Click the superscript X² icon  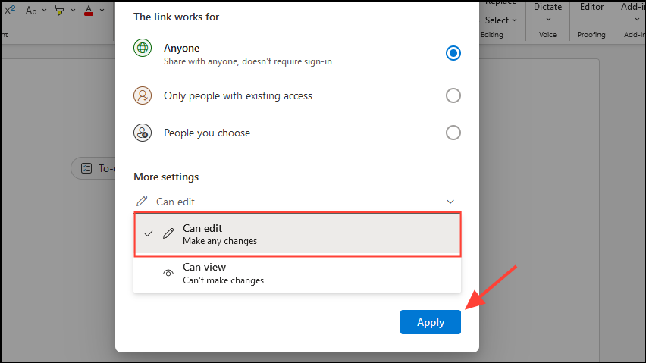[10, 10]
